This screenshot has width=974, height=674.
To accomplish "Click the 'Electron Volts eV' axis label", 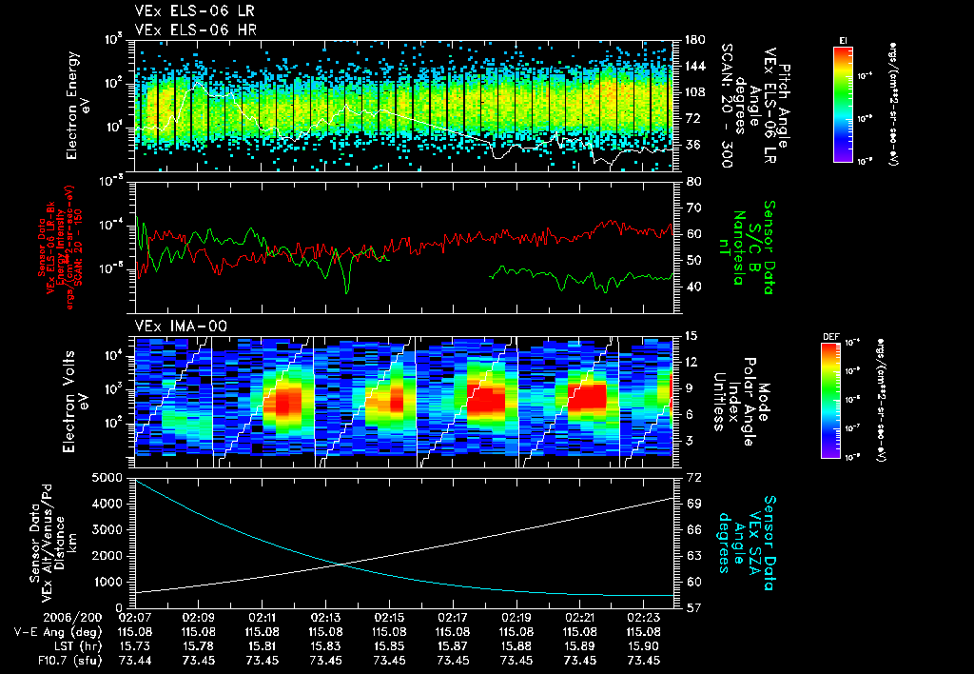I will pos(74,401).
